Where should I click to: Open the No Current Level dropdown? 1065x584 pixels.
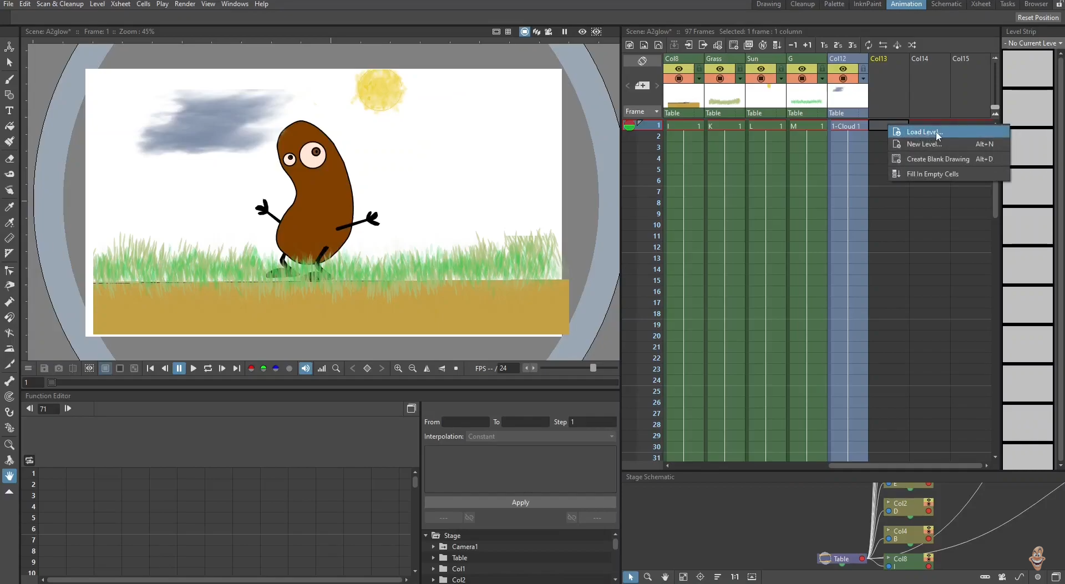click(x=1033, y=43)
